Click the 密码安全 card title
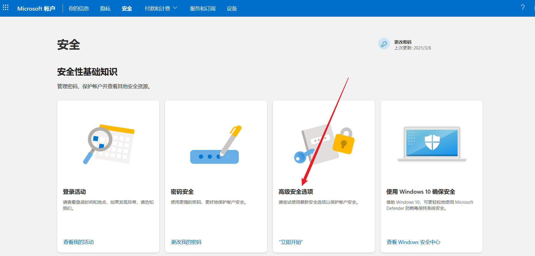The height and width of the screenshot is (256, 535). [182, 192]
